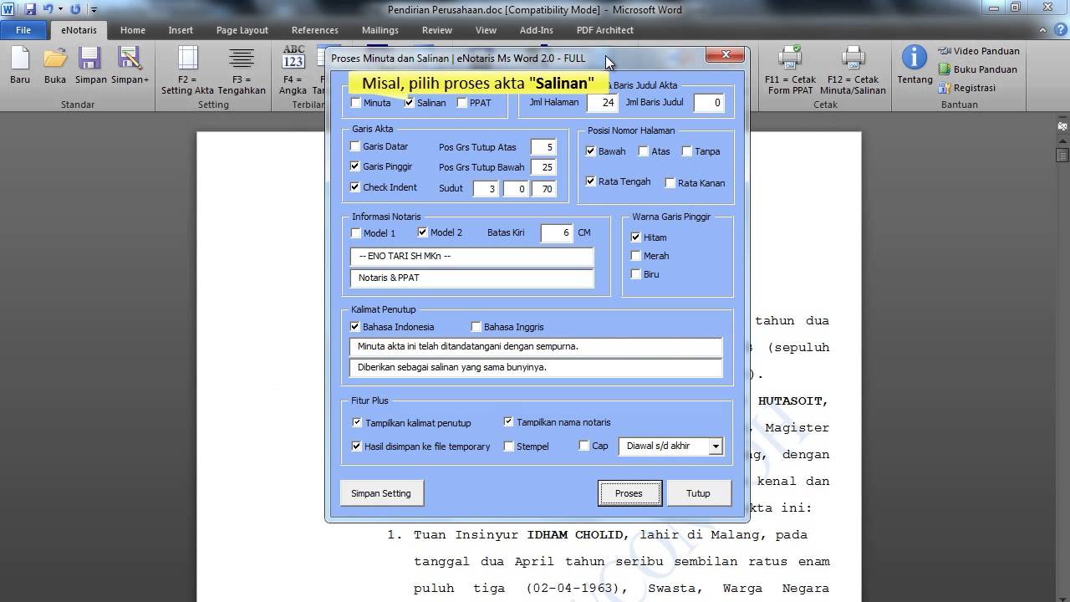Switch to the PDF Architect tab
Viewport: 1070px width, 602px height.
[605, 30]
